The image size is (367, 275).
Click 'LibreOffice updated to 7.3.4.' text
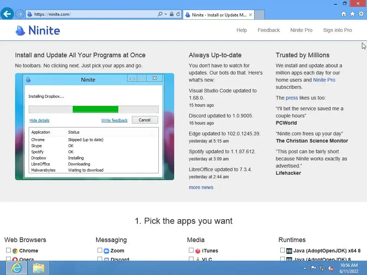tap(220, 169)
